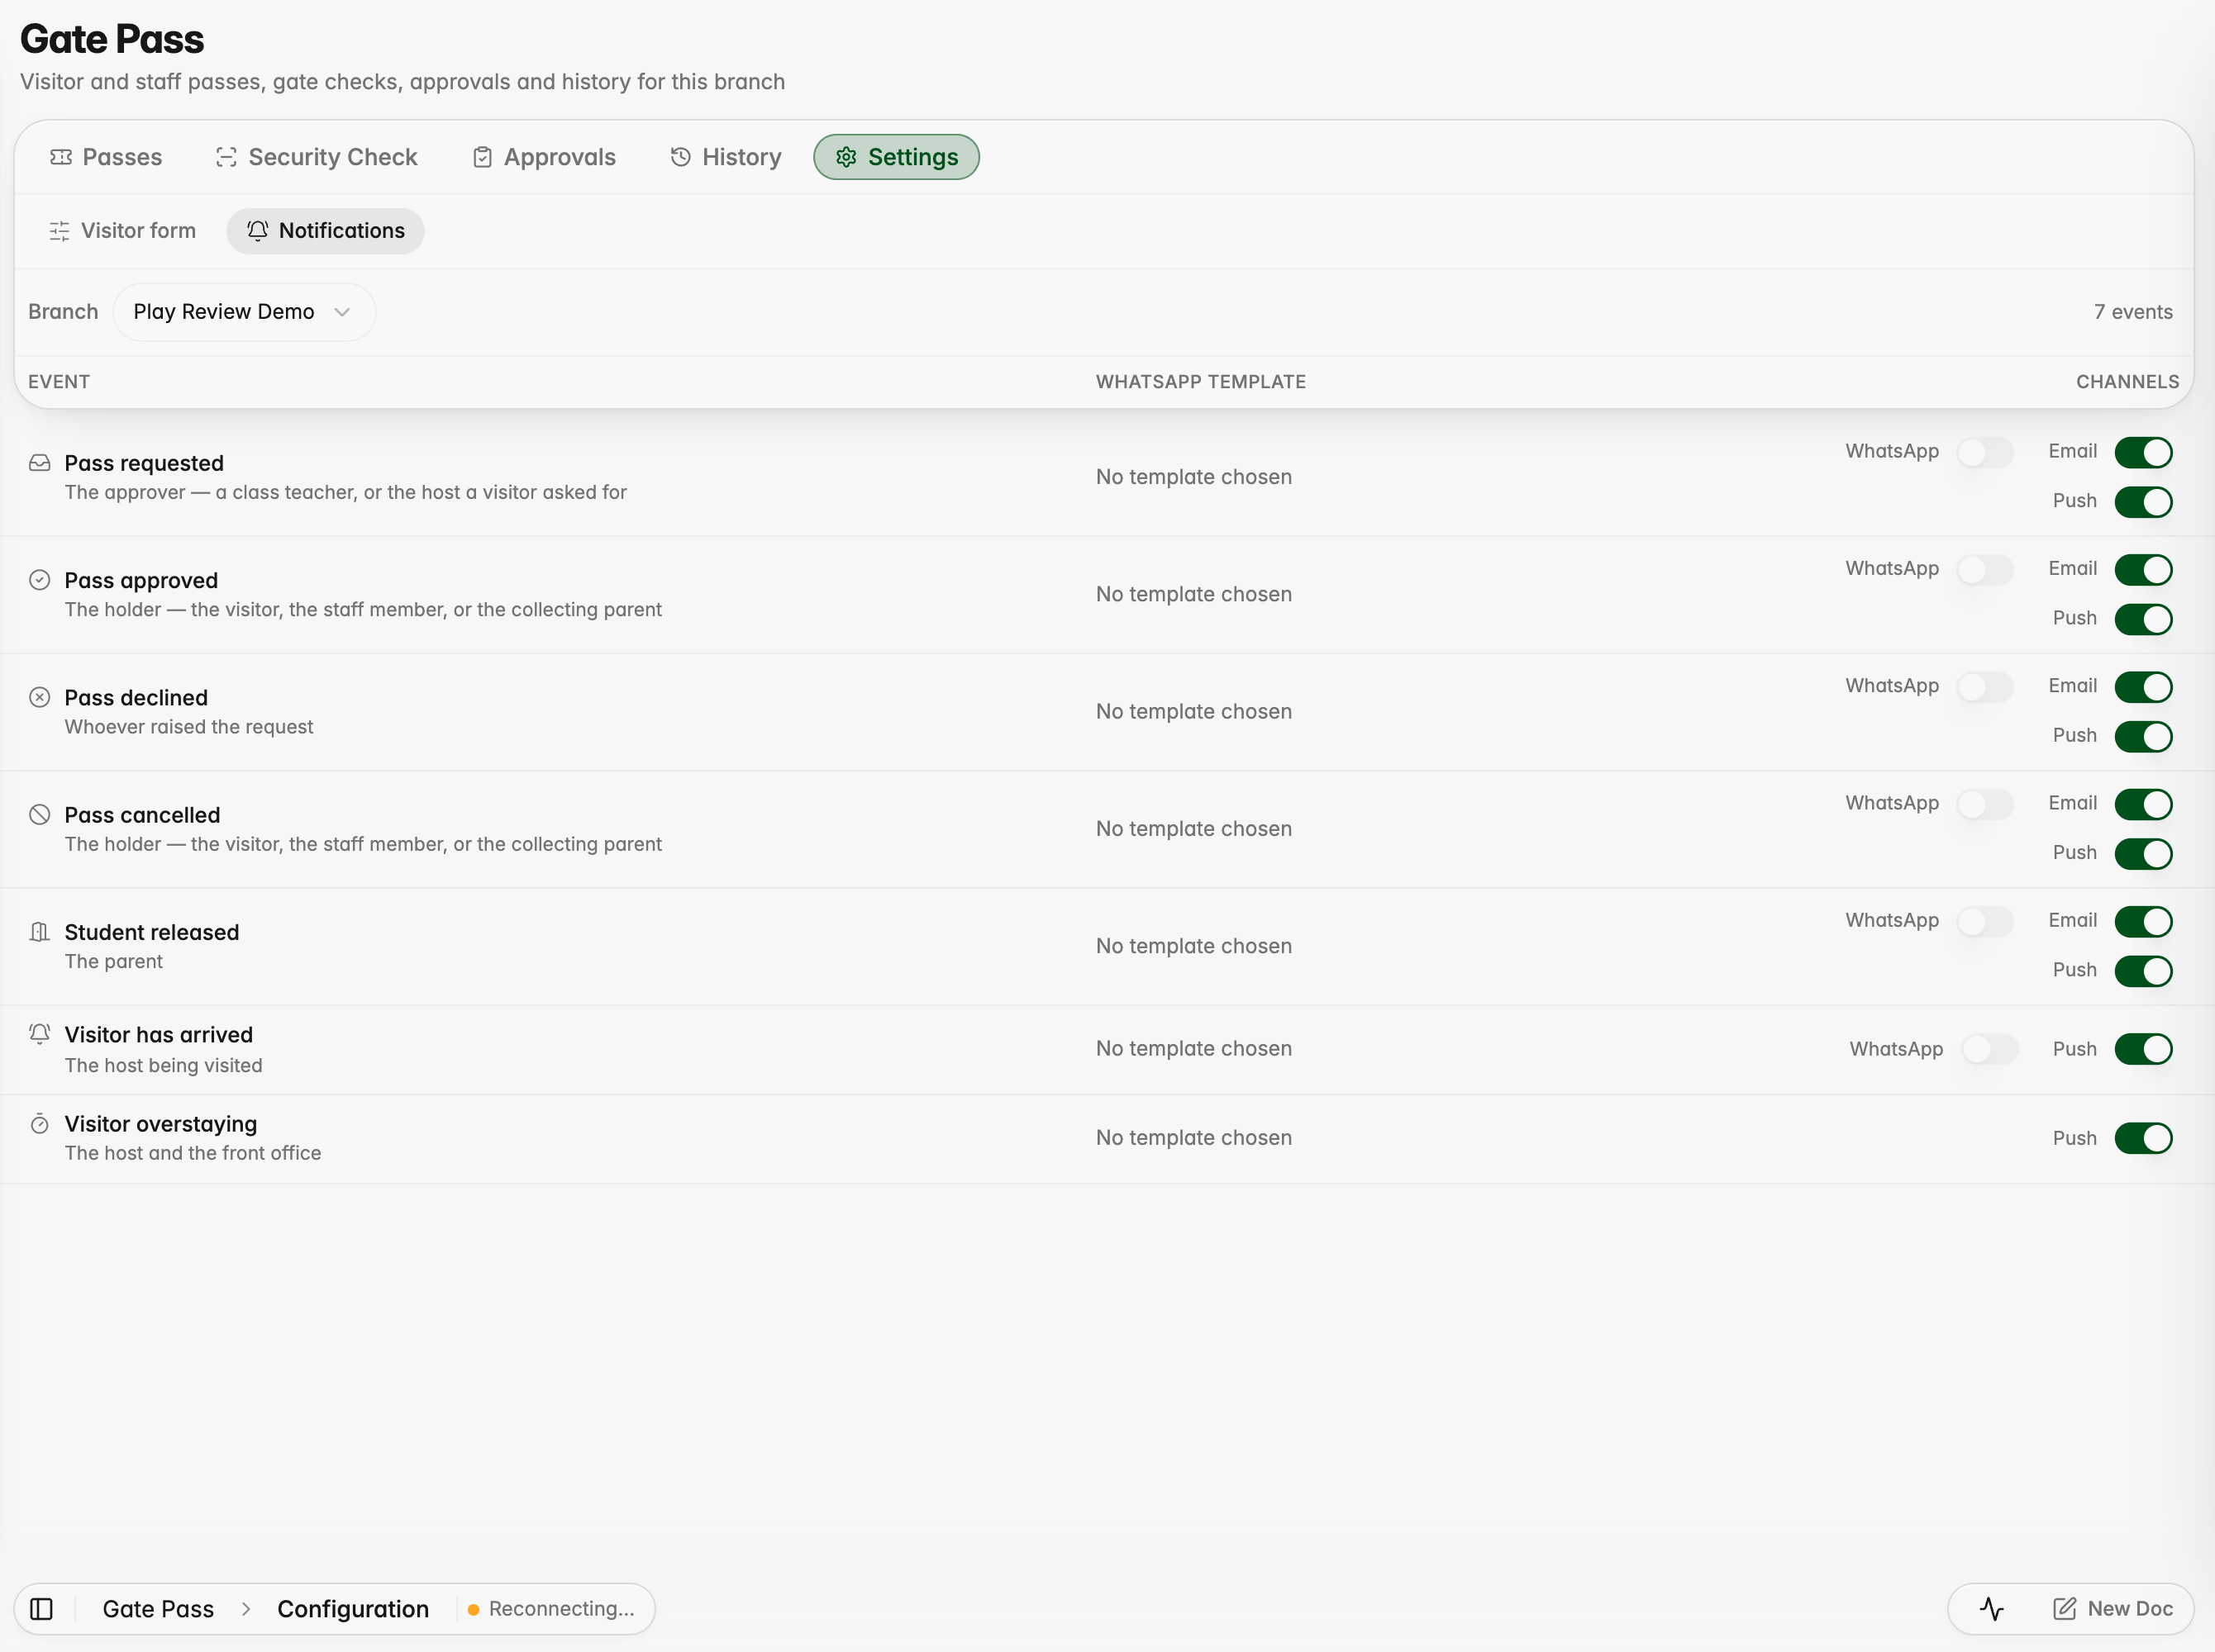Screen dimensions: 2215x1652
Task: Click the Pass approved checkmark icon
Action: click(x=39, y=580)
